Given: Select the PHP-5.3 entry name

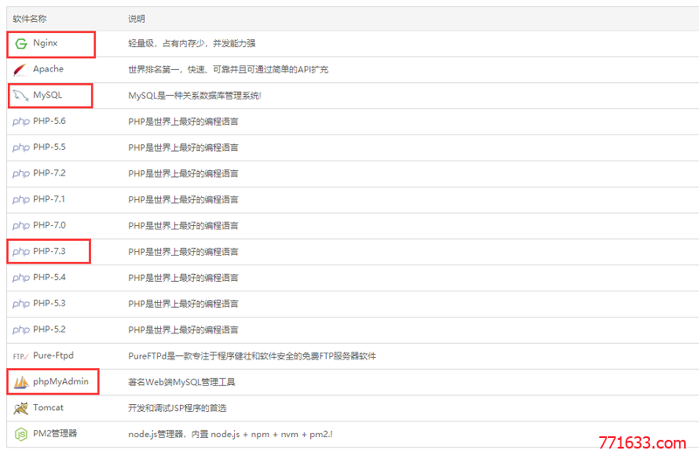Looking at the screenshot, I should click(49, 303).
